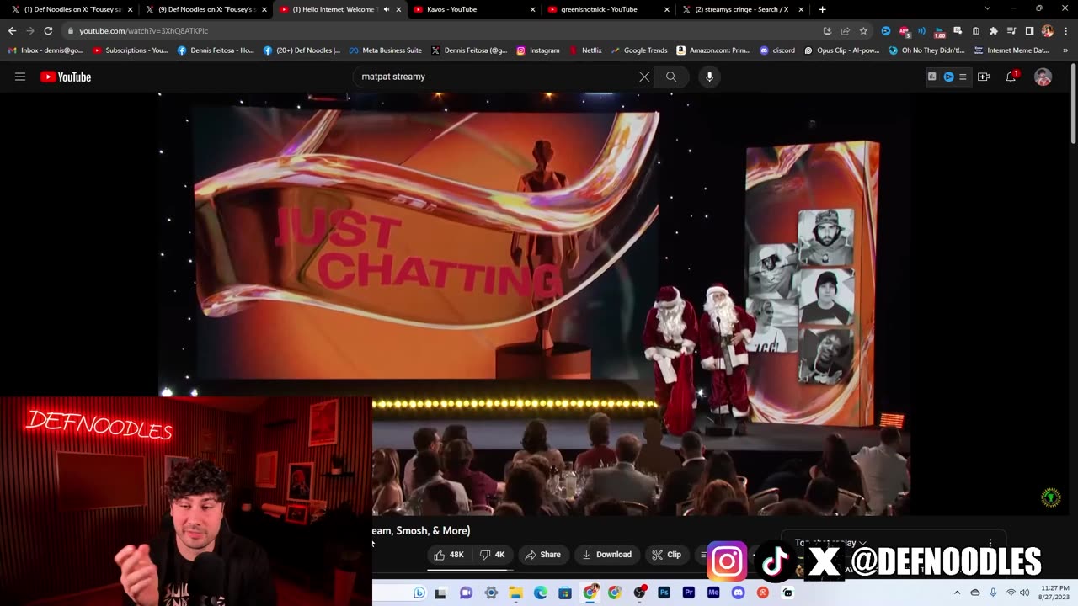Share this page from the address bar
This screenshot has width=1078, height=606.
[x=845, y=30]
